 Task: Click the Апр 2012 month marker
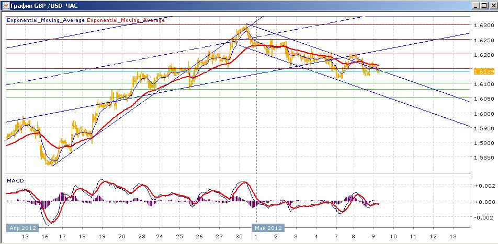click(x=22, y=228)
